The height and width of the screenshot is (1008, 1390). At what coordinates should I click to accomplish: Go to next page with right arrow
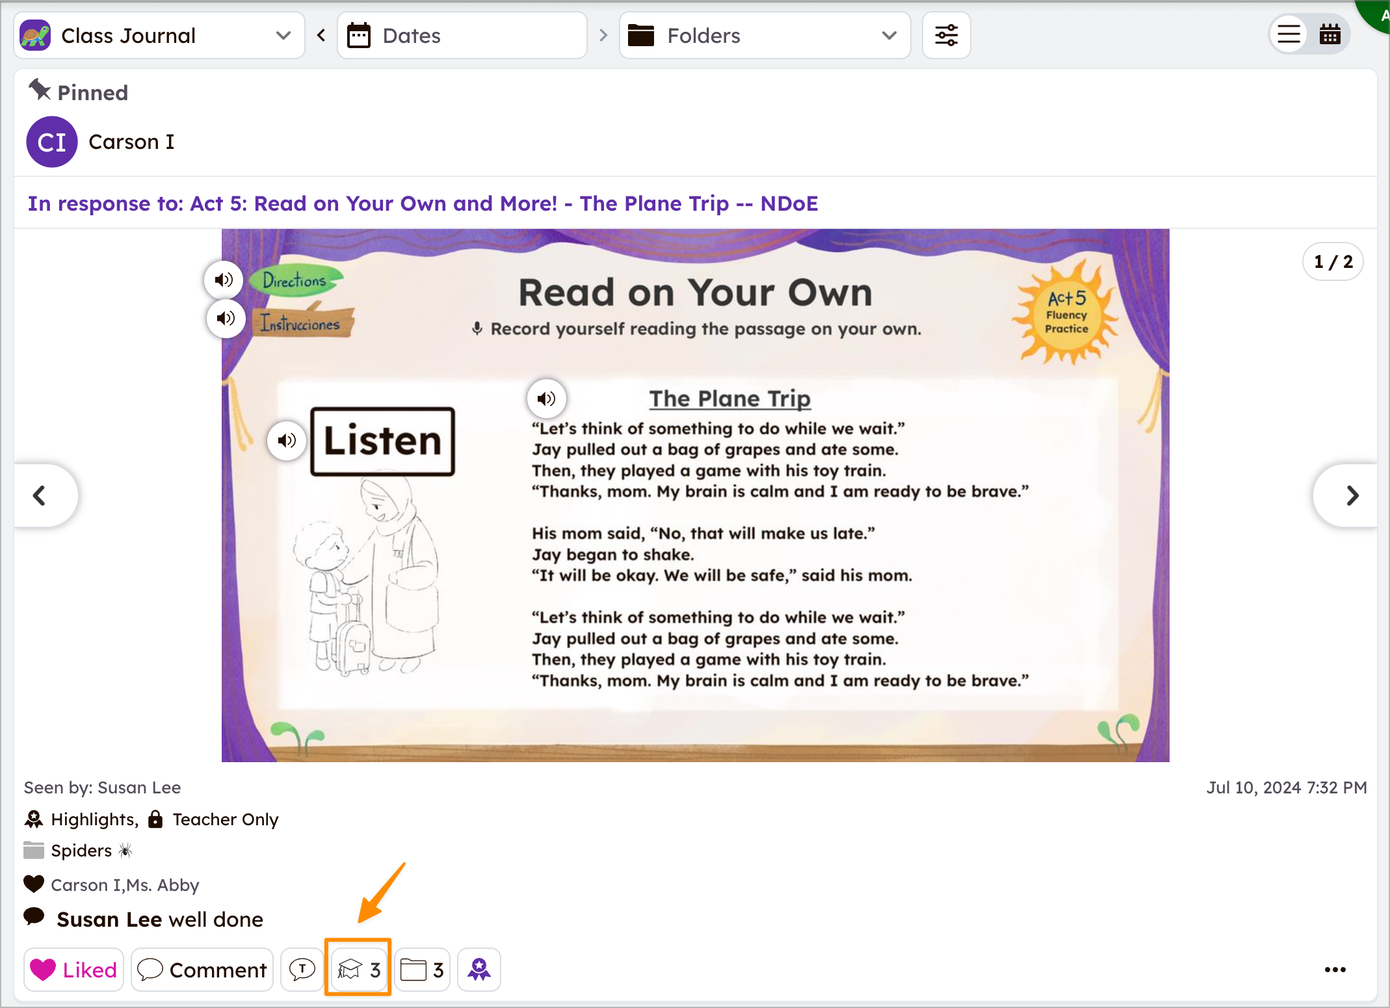[x=1352, y=496]
